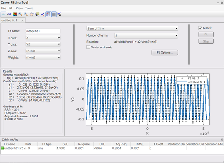
Task: Click the Main Plot toolbar icon
Action: pos(3,14)
